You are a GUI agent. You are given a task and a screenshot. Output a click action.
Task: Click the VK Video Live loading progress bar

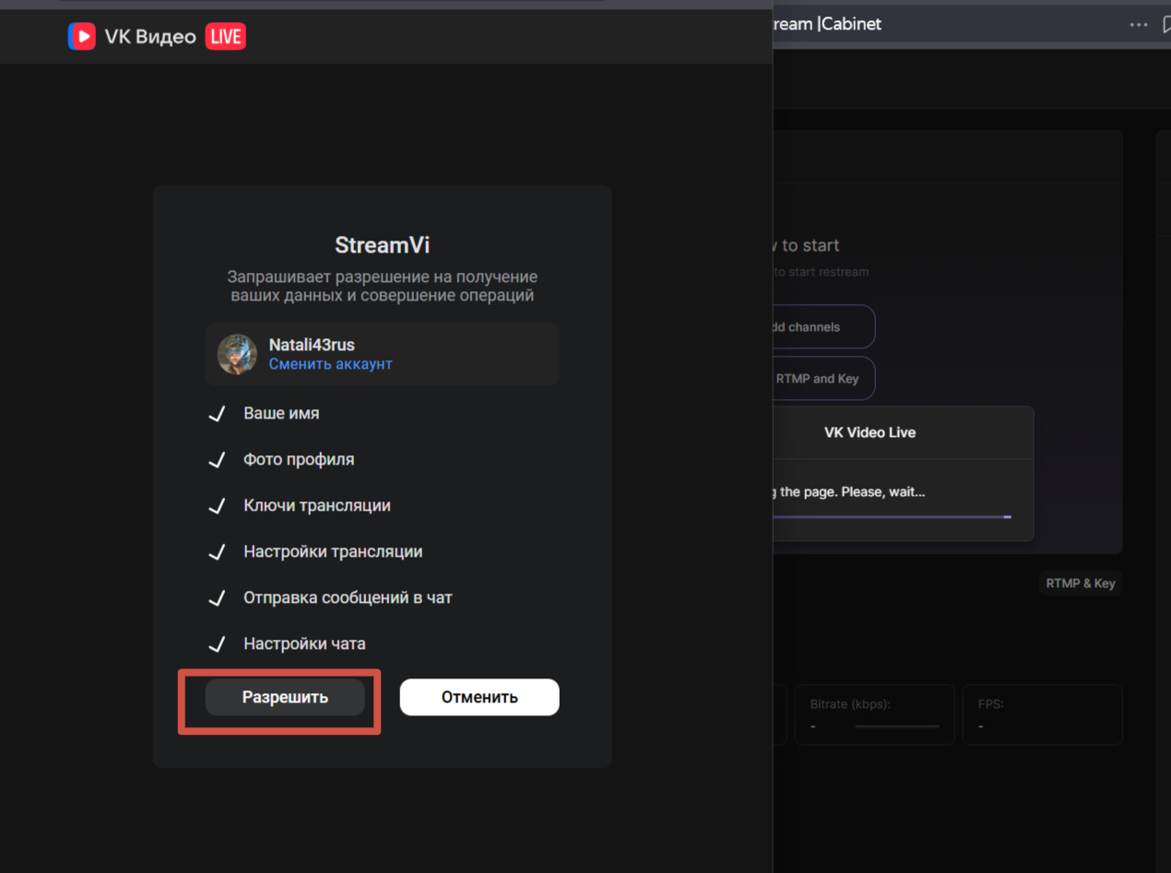coord(892,517)
